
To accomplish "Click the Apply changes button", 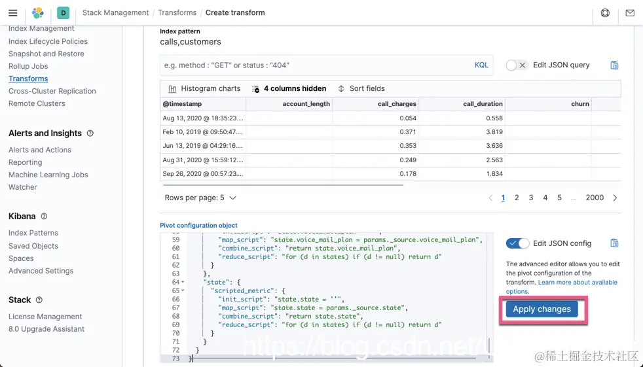I will pyautogui.click(x=542, y=309).
